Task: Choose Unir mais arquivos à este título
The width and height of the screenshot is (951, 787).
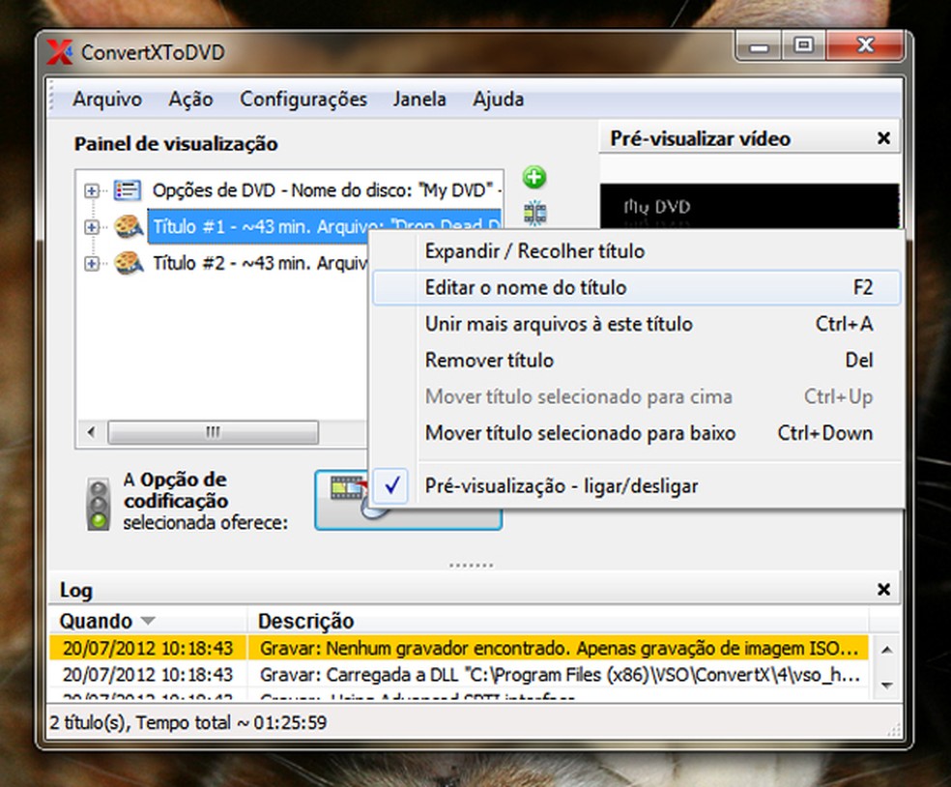Action: (636, 324)
